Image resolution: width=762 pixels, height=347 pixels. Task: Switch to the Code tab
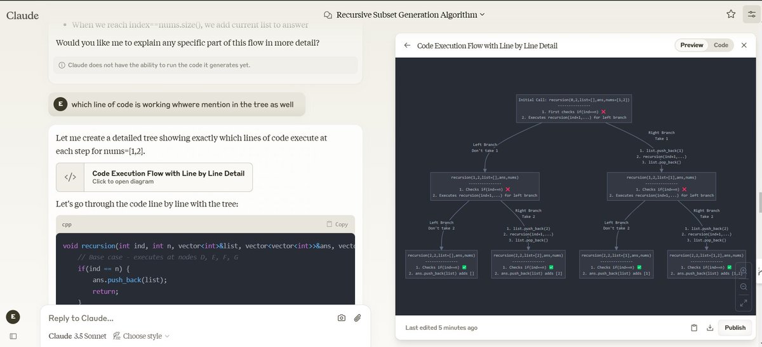point(721,45)
